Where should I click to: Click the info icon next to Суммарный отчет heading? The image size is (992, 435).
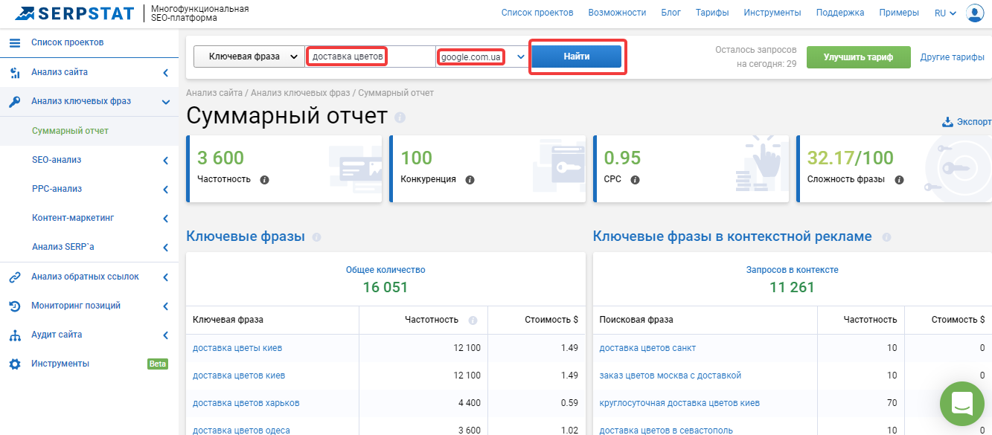(400, 117)
